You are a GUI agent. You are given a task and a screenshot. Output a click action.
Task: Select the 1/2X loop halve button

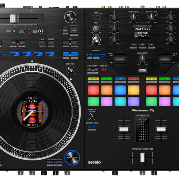13,43
